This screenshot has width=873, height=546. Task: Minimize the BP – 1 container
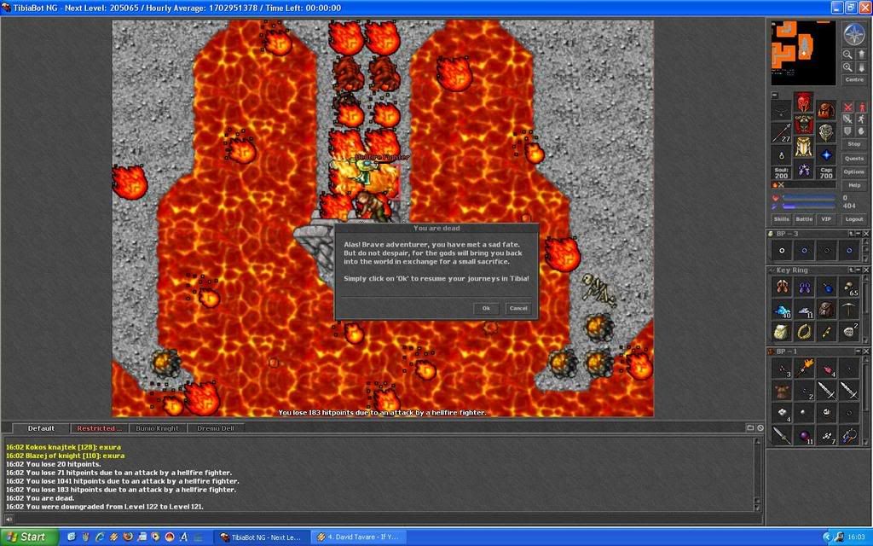click(x=859, y=351)
